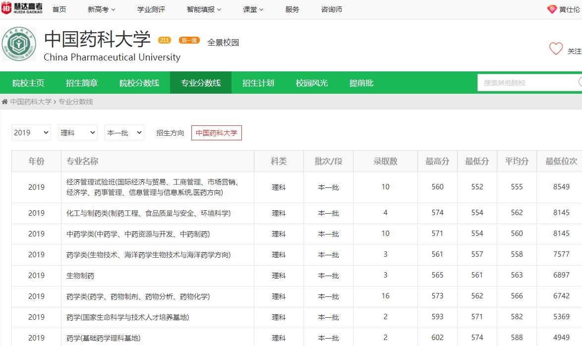Click the 8549 lowest rank value
582x346 pixels.
tap(561, 187)
